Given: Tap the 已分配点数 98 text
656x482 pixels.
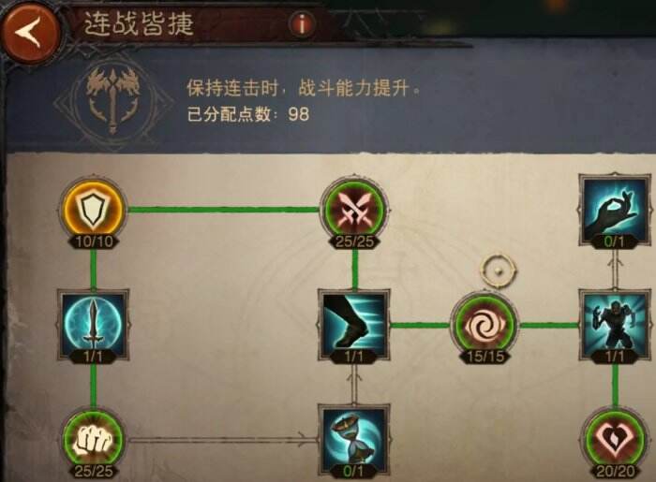Looking at the screenshot, I should pos(247,113).
